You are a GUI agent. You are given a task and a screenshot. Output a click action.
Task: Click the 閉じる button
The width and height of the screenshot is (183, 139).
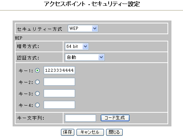coord(114,132)
